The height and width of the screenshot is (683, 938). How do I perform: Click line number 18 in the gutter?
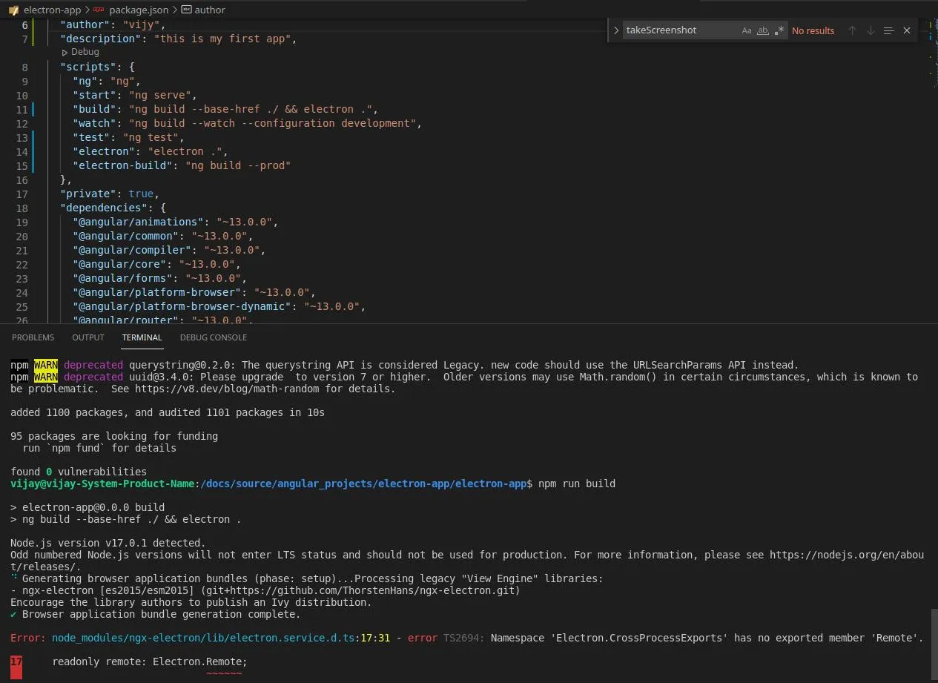22,208
